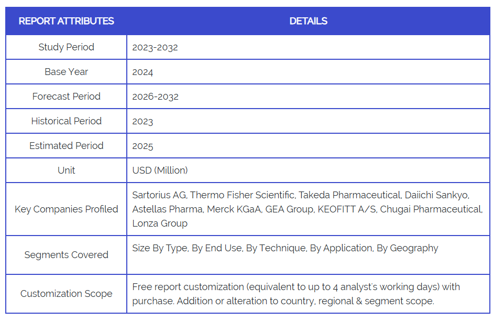Image resolution: width=493 pixels, height=320 pixels.
Task: Click the REPORT ATTRIBUTES column header
Action: (66, 21)
